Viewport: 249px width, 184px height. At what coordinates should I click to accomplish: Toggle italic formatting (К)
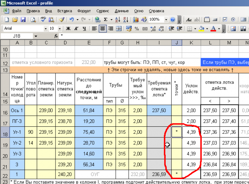point(76,28)
